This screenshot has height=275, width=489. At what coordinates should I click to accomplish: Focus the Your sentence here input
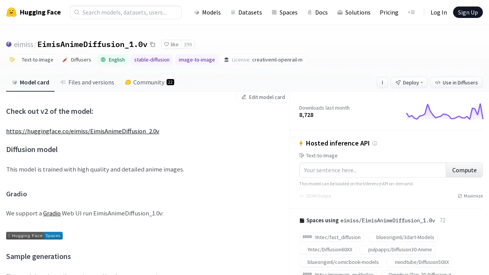(372, 170)
